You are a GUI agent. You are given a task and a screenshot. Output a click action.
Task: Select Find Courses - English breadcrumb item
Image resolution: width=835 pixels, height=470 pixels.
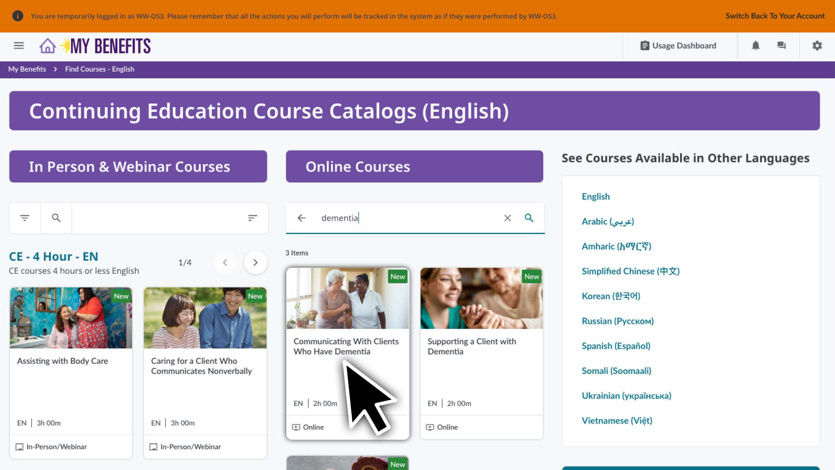click(x=99, y=69)
